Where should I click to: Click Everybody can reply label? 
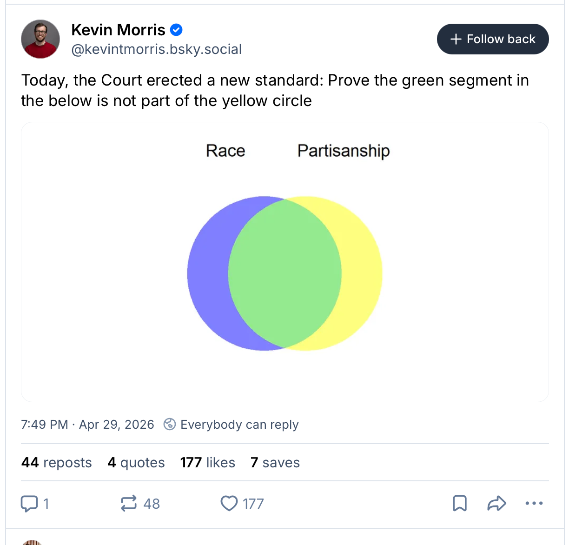click(239, 425)
